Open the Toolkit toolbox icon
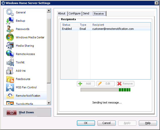Viewport: 160px width, 130px height. coord(10,62)
